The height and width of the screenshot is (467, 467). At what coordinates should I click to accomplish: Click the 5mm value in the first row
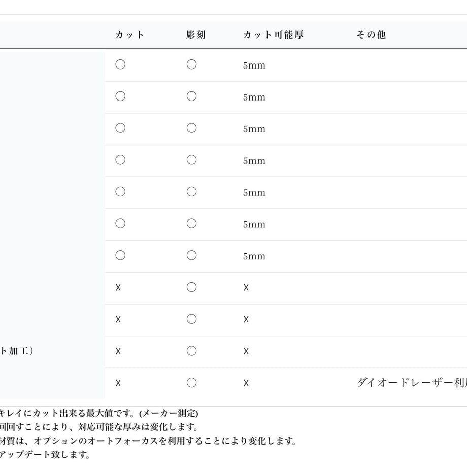254,65
